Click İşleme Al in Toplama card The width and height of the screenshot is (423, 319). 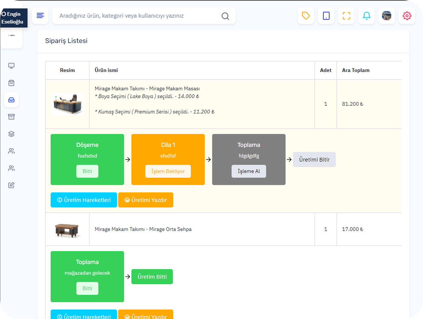click(x=249, y=171)
